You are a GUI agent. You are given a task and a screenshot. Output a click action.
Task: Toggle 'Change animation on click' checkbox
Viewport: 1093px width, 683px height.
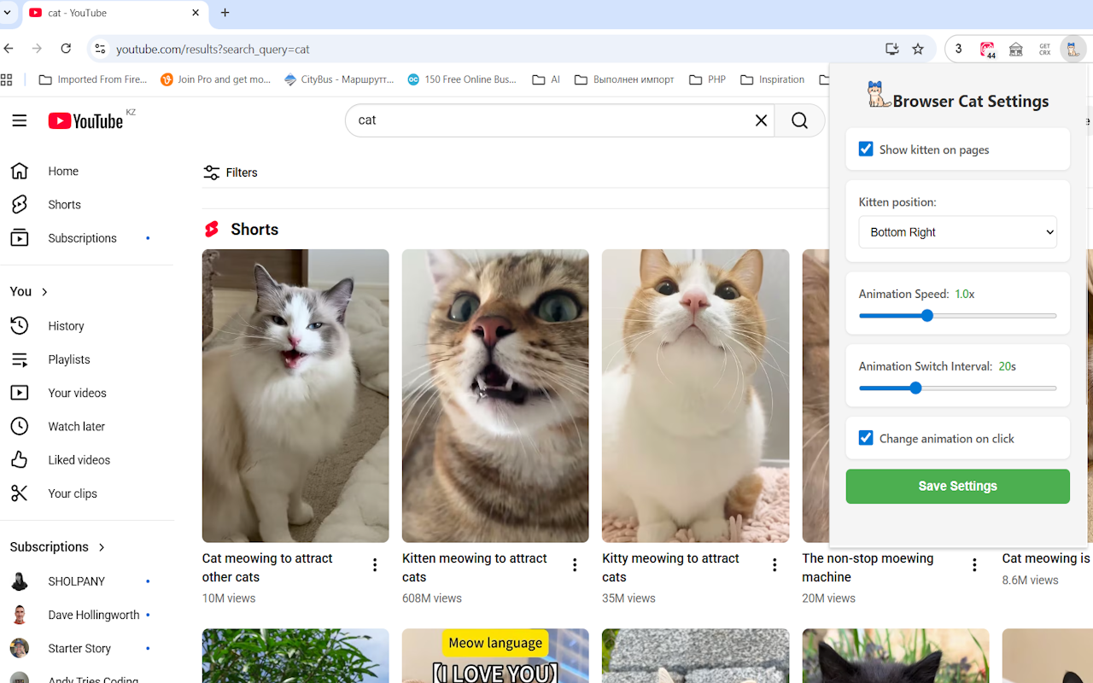tap(866, 438)
